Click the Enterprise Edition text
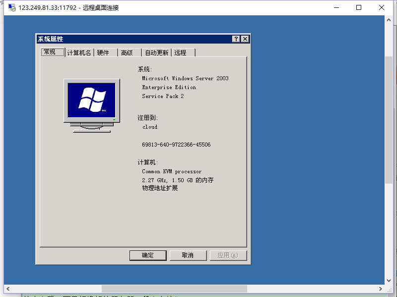 [x=169, y=88]
